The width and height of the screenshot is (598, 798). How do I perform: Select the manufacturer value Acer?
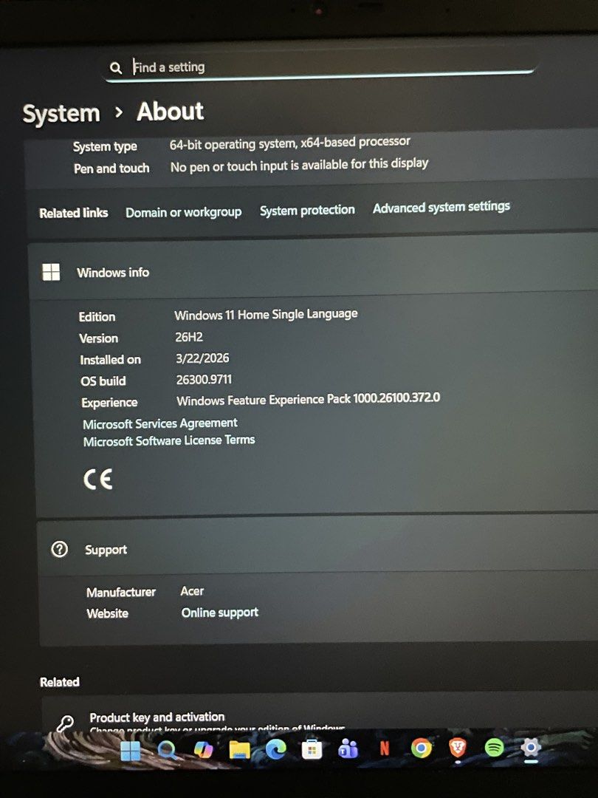click(192, 591)
